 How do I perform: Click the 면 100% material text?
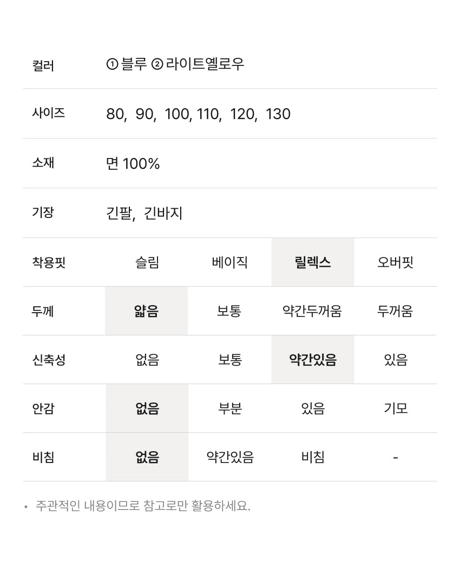[x=133, y=164]
